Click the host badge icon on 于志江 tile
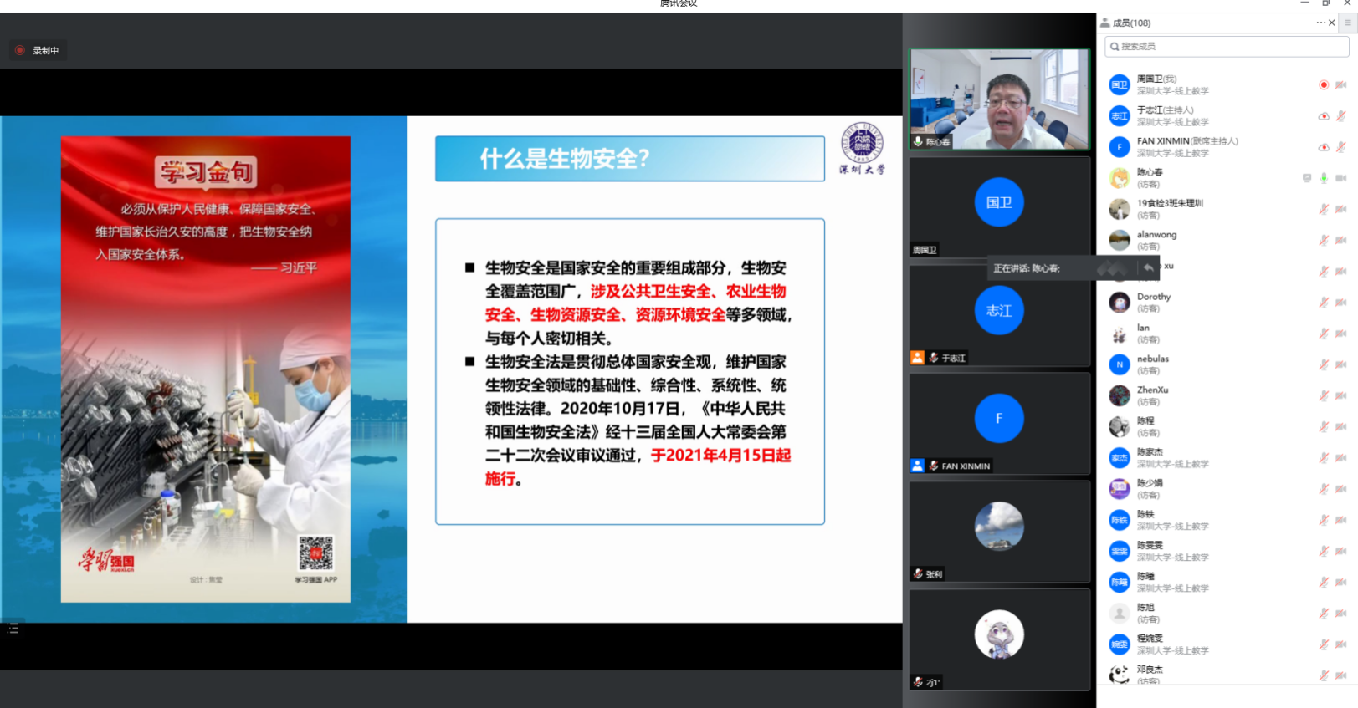This screenshot has width=1358, height=708. (x=918, y=358)
